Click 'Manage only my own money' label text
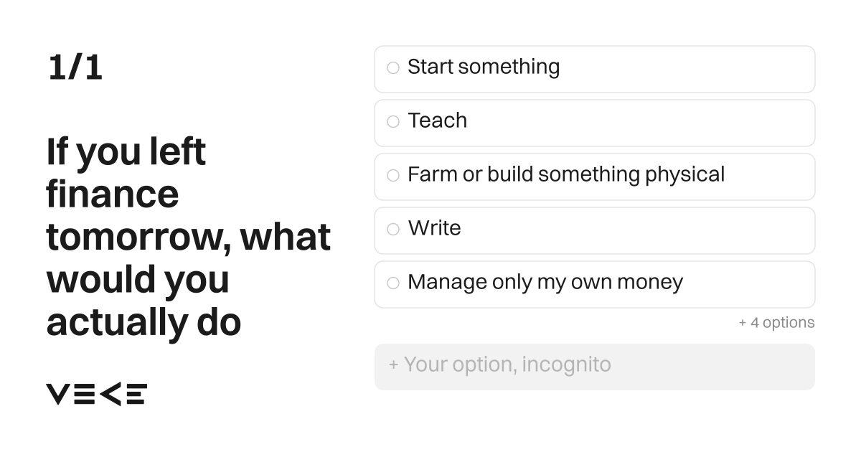 tap(545, 283)
